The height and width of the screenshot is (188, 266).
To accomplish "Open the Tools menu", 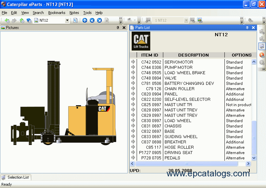I will pyautogui.click(x=87, y=13).
